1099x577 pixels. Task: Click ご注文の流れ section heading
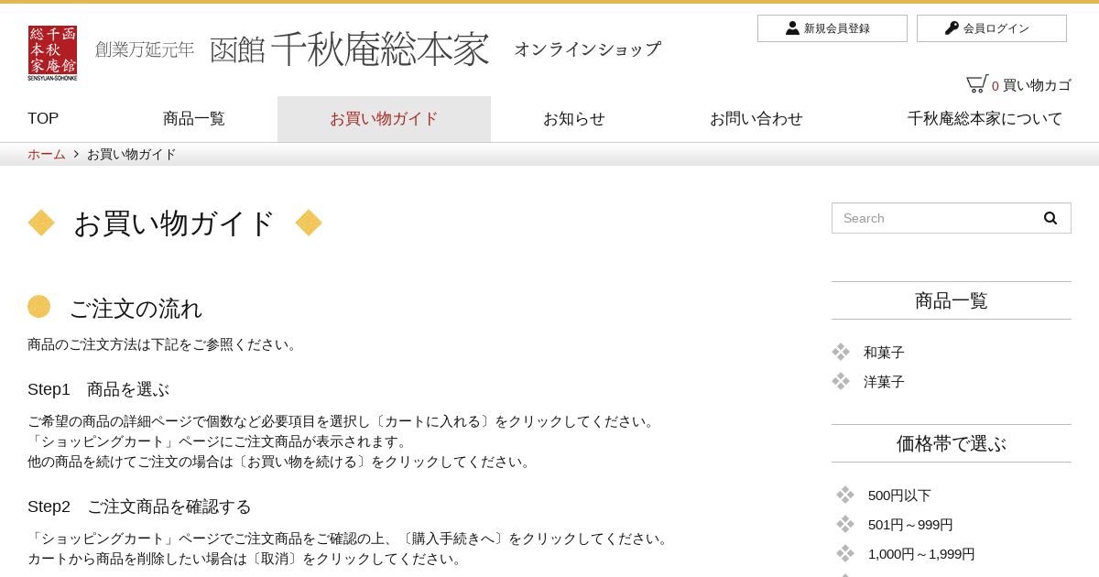pyautogui.click(x=136, y=309)
